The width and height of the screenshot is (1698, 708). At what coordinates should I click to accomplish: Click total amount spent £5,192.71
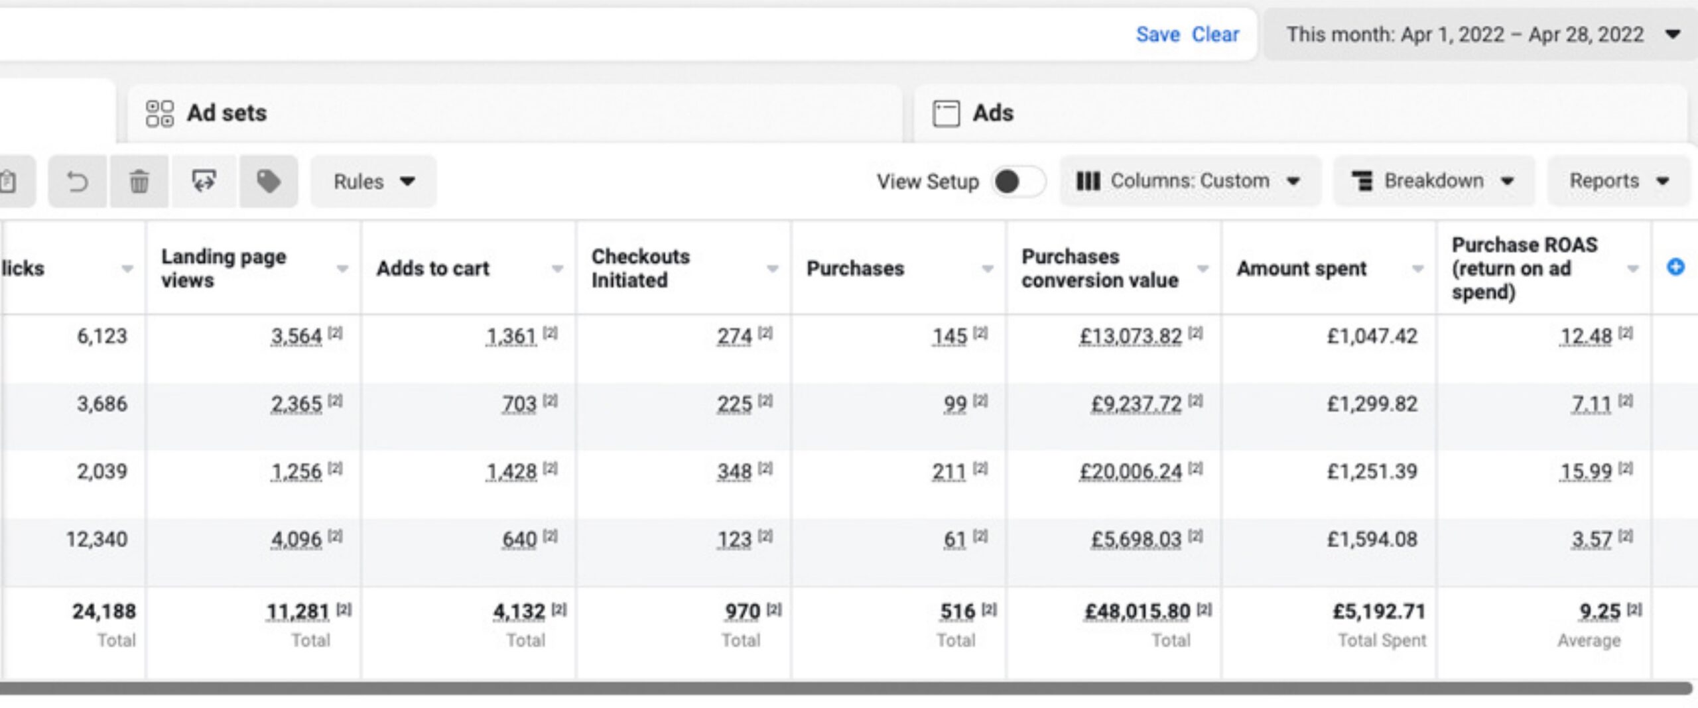[1379, 611]
